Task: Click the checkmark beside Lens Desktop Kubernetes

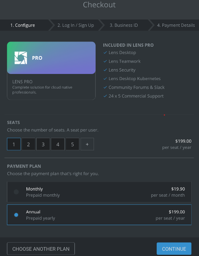Action: coord(105,78)
